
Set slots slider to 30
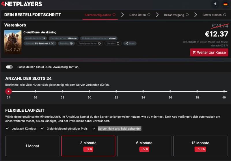tap(90, 91)
